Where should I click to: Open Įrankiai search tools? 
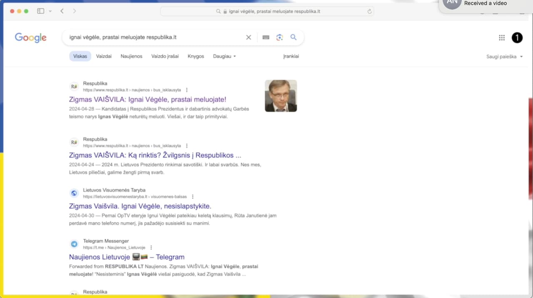click(x=291, y=56)
